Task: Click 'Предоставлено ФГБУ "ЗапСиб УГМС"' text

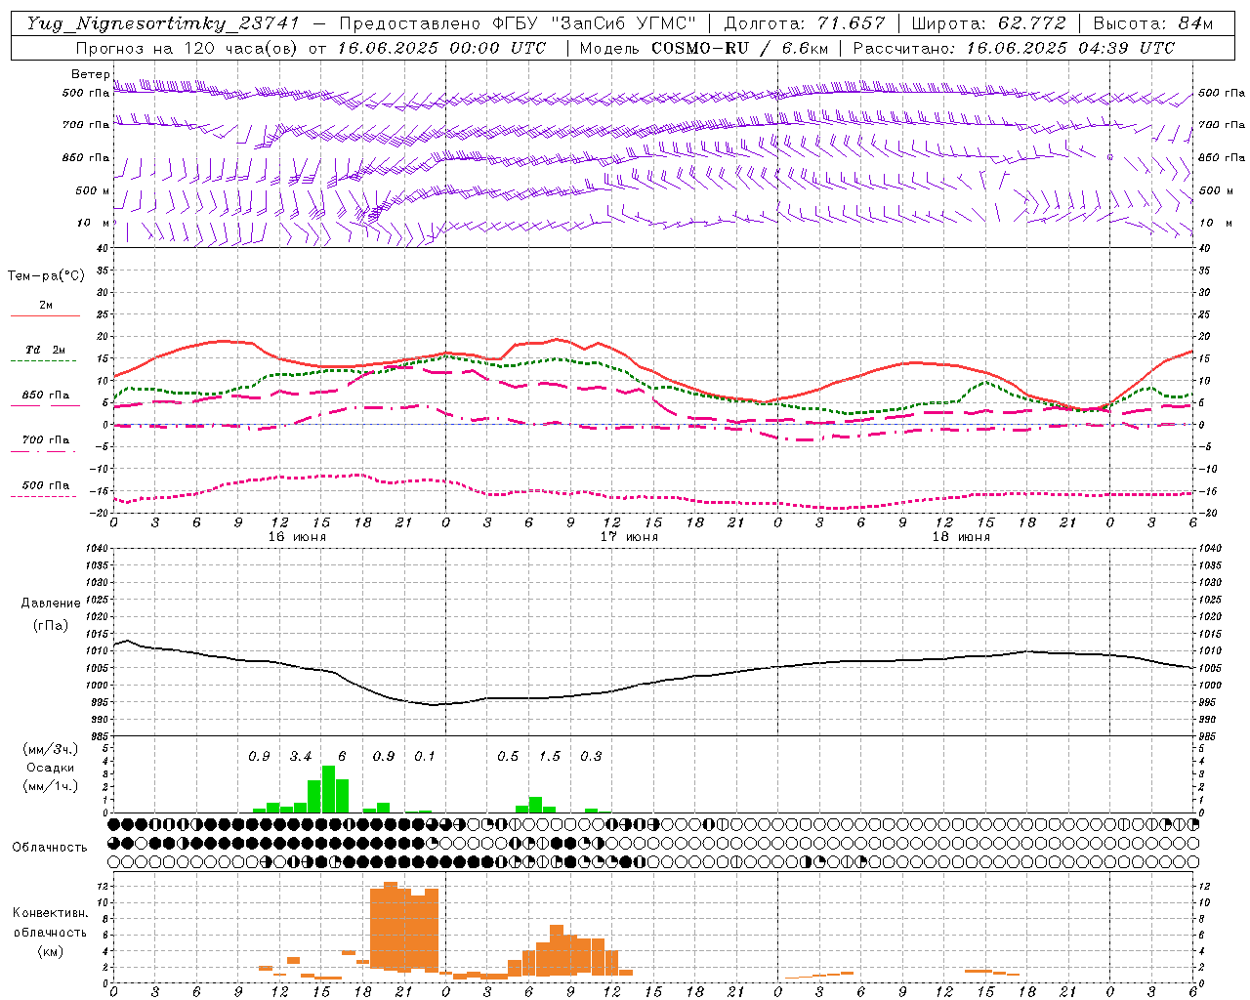Action: pyautogui.click(x=517, y=23)
